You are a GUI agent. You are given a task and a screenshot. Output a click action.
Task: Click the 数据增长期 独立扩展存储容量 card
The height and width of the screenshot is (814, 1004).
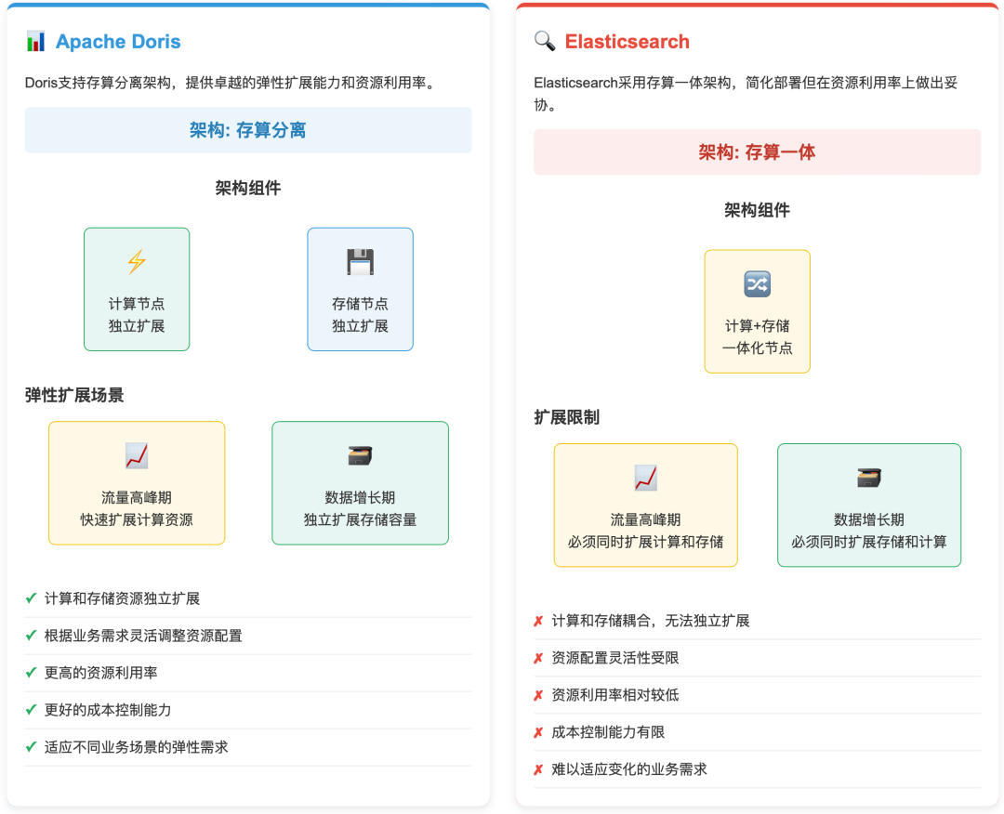click(361, 483)
